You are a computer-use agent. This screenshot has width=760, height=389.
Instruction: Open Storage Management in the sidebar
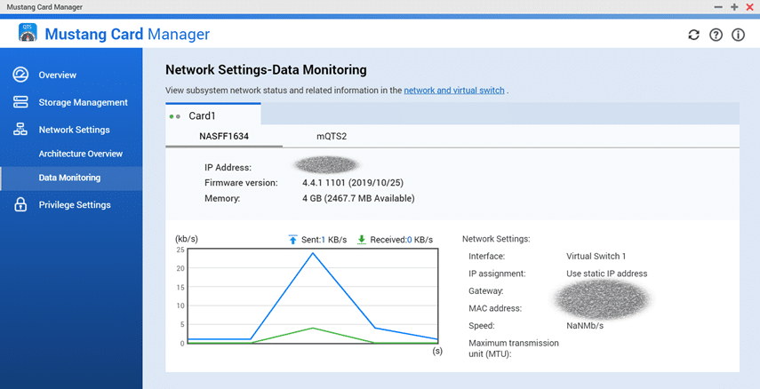point(83,102)
